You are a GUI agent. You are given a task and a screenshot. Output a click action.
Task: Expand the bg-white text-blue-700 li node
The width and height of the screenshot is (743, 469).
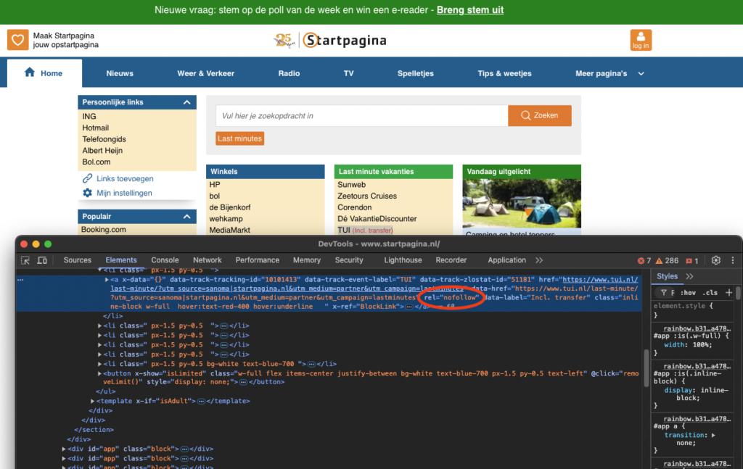click(x=99, y=364)
